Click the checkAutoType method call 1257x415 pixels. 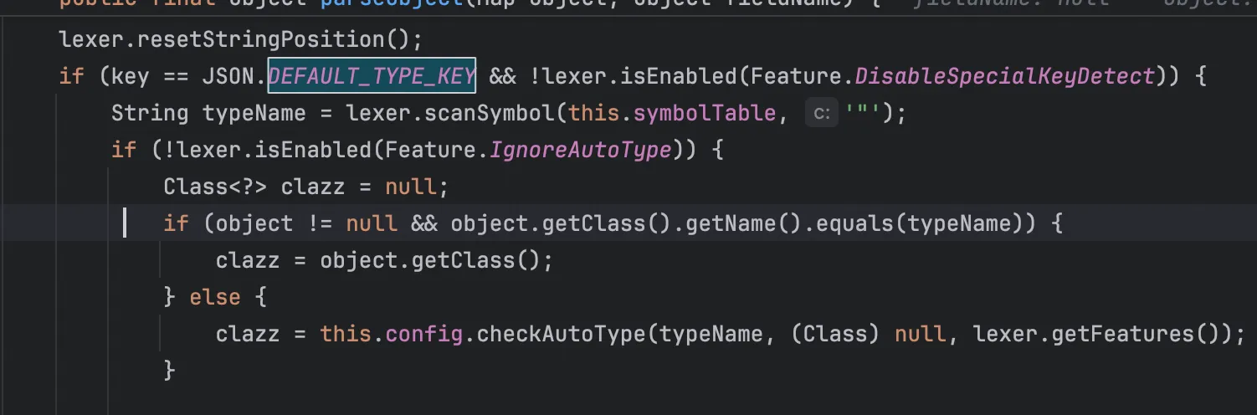tap(562, 334)
